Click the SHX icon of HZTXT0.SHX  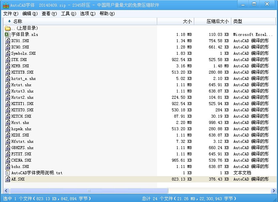[x=8, y=110]
